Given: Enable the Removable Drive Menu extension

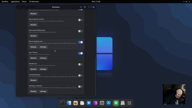Looking at the screenshot, I should pos(80,20).
